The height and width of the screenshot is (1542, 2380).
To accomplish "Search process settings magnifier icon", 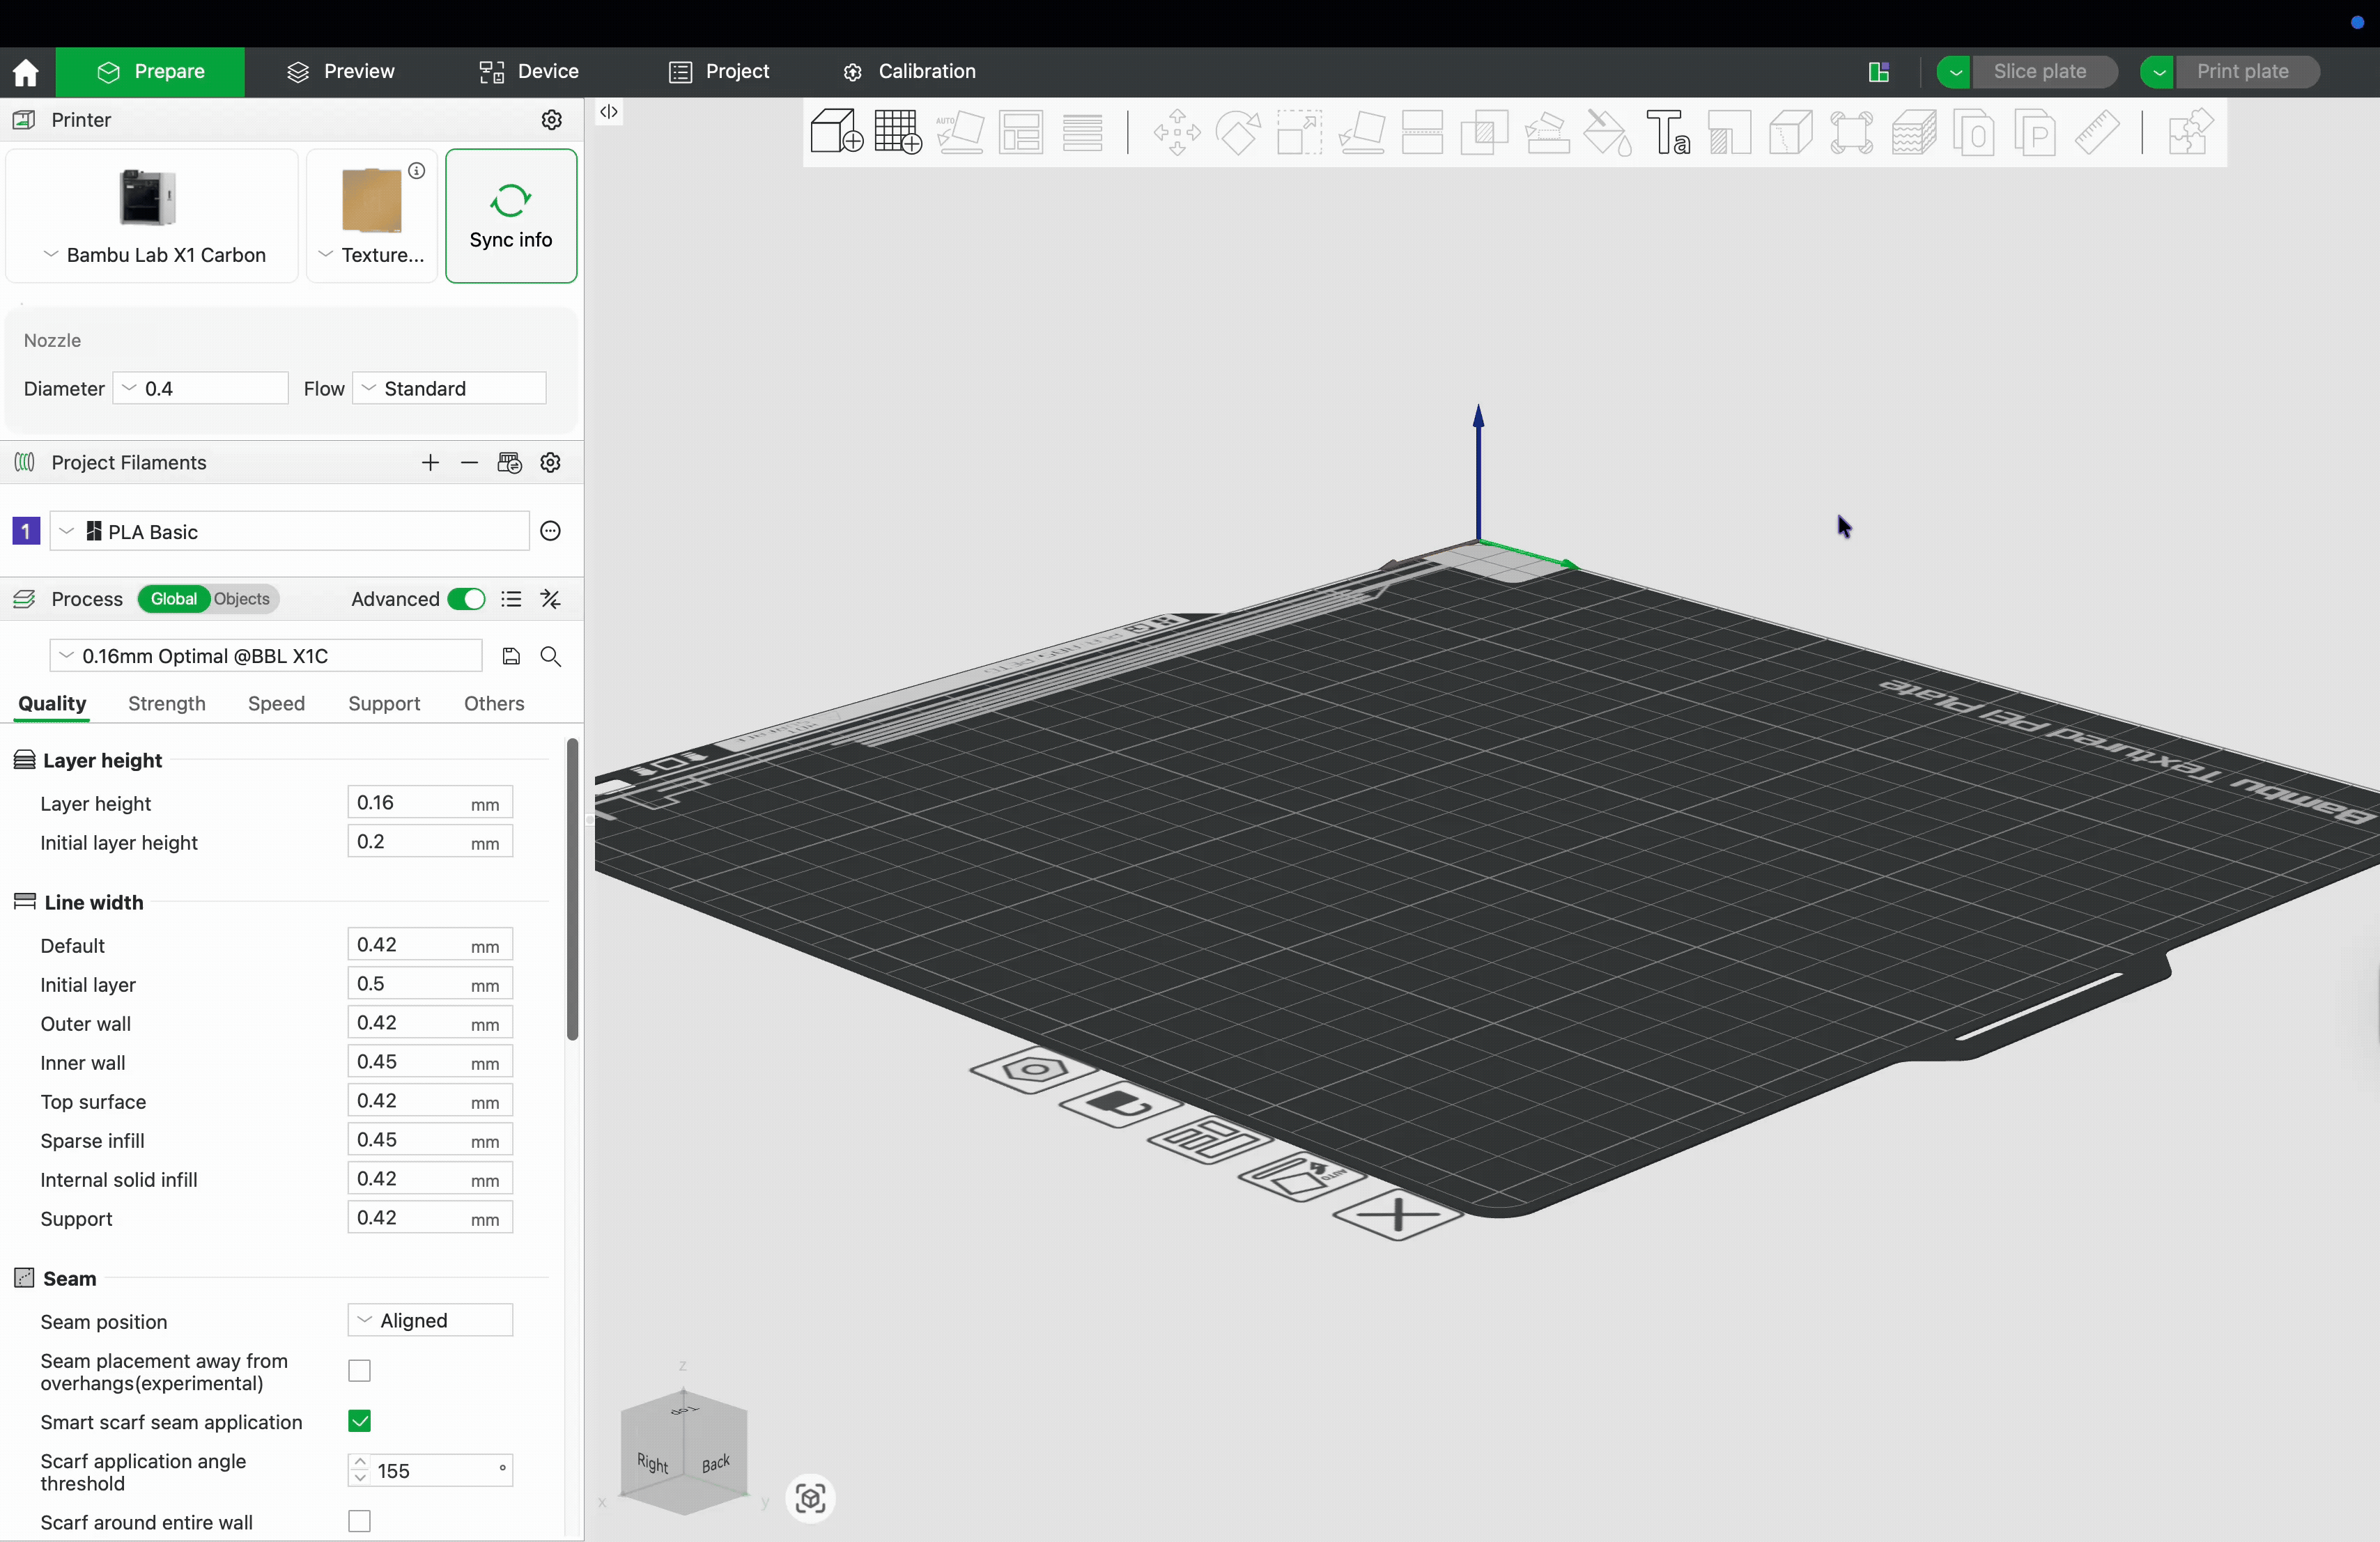I will (551, 657).
